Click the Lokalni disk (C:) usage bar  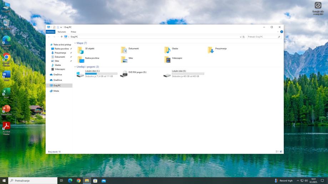(101, 74)
